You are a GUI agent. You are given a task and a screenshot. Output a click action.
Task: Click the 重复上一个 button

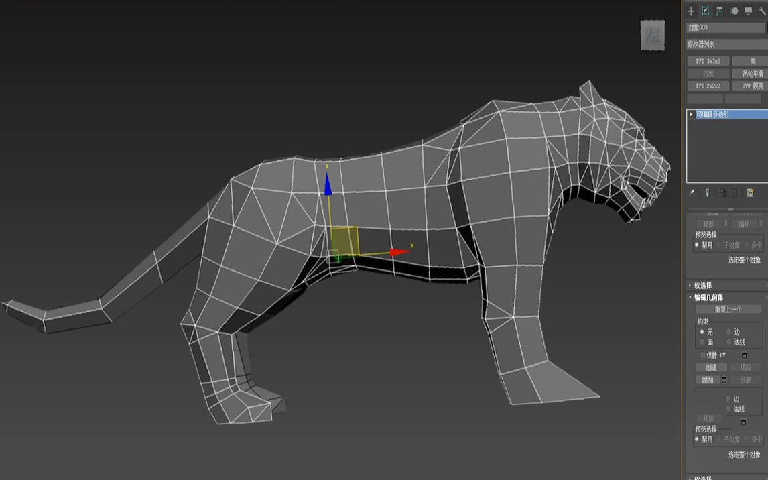728,310
